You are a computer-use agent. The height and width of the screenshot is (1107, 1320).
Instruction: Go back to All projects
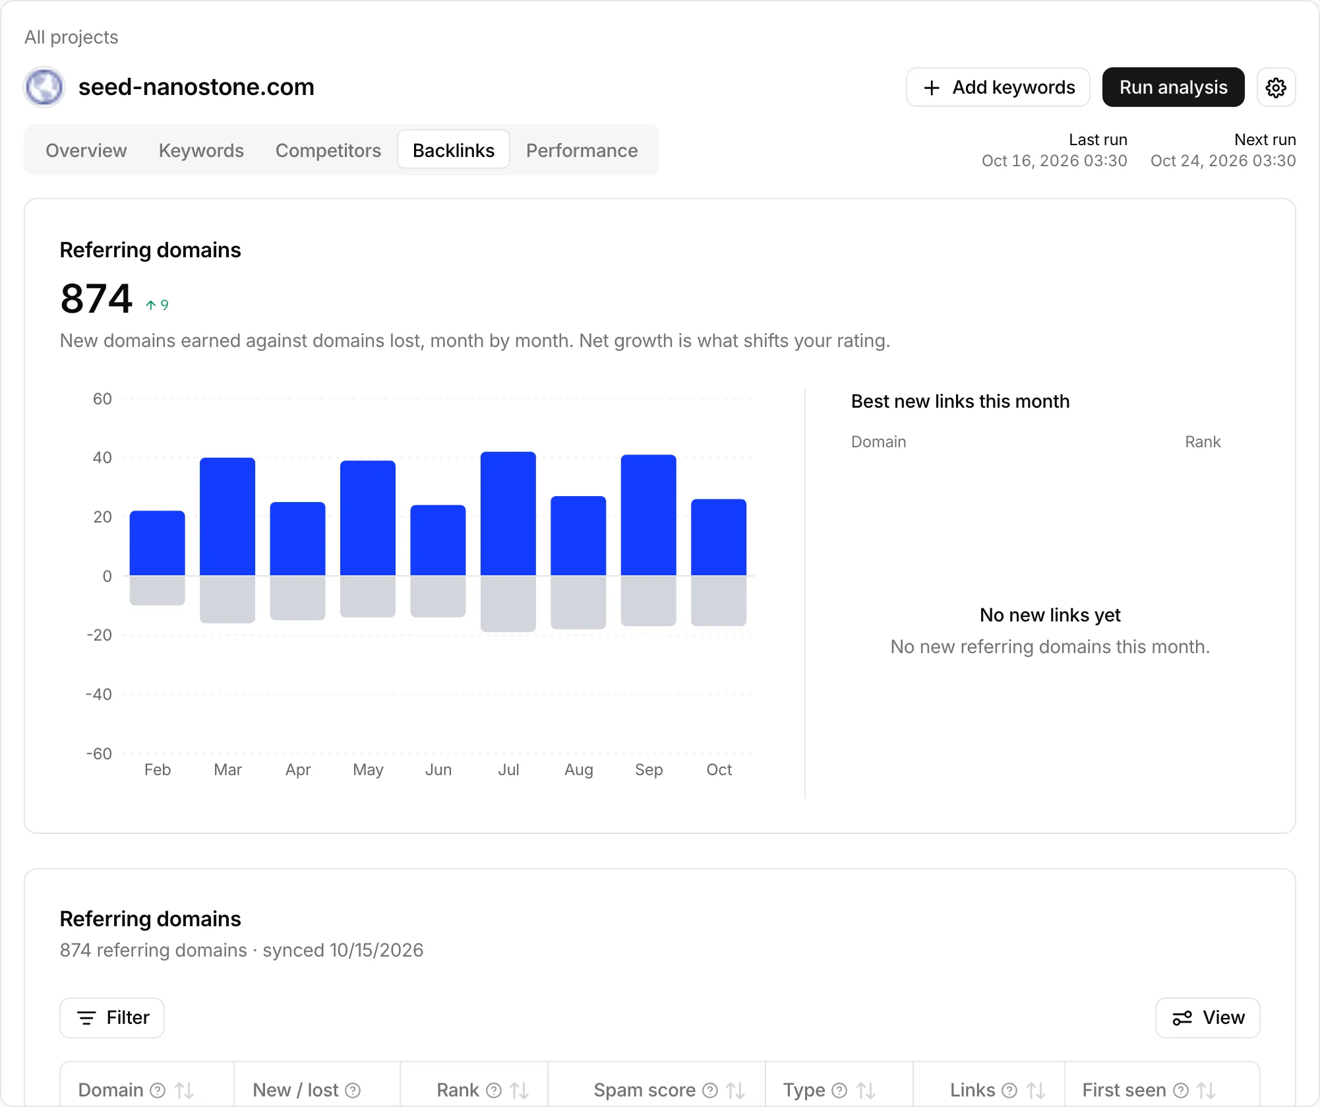(x=71, y=37)
